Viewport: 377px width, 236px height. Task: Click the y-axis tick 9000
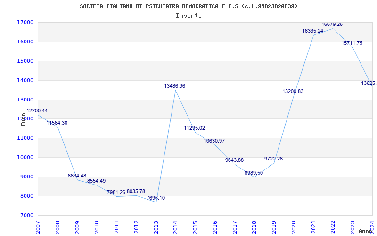click(x=26, y=177)
